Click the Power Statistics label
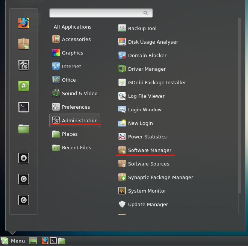 tap(147, 137)
